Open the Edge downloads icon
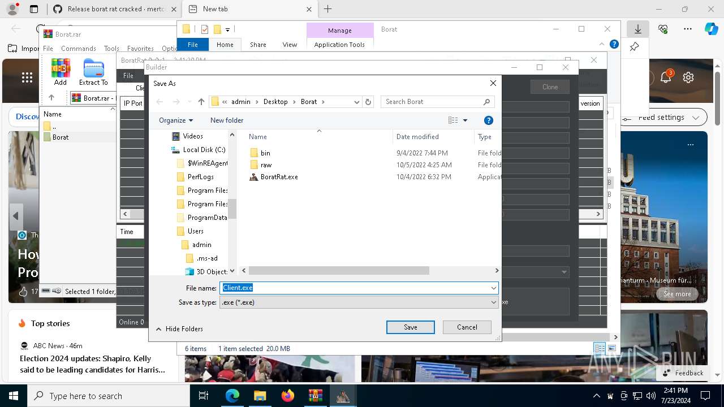This screenshot has height=407, width=724. coord(638,29)
